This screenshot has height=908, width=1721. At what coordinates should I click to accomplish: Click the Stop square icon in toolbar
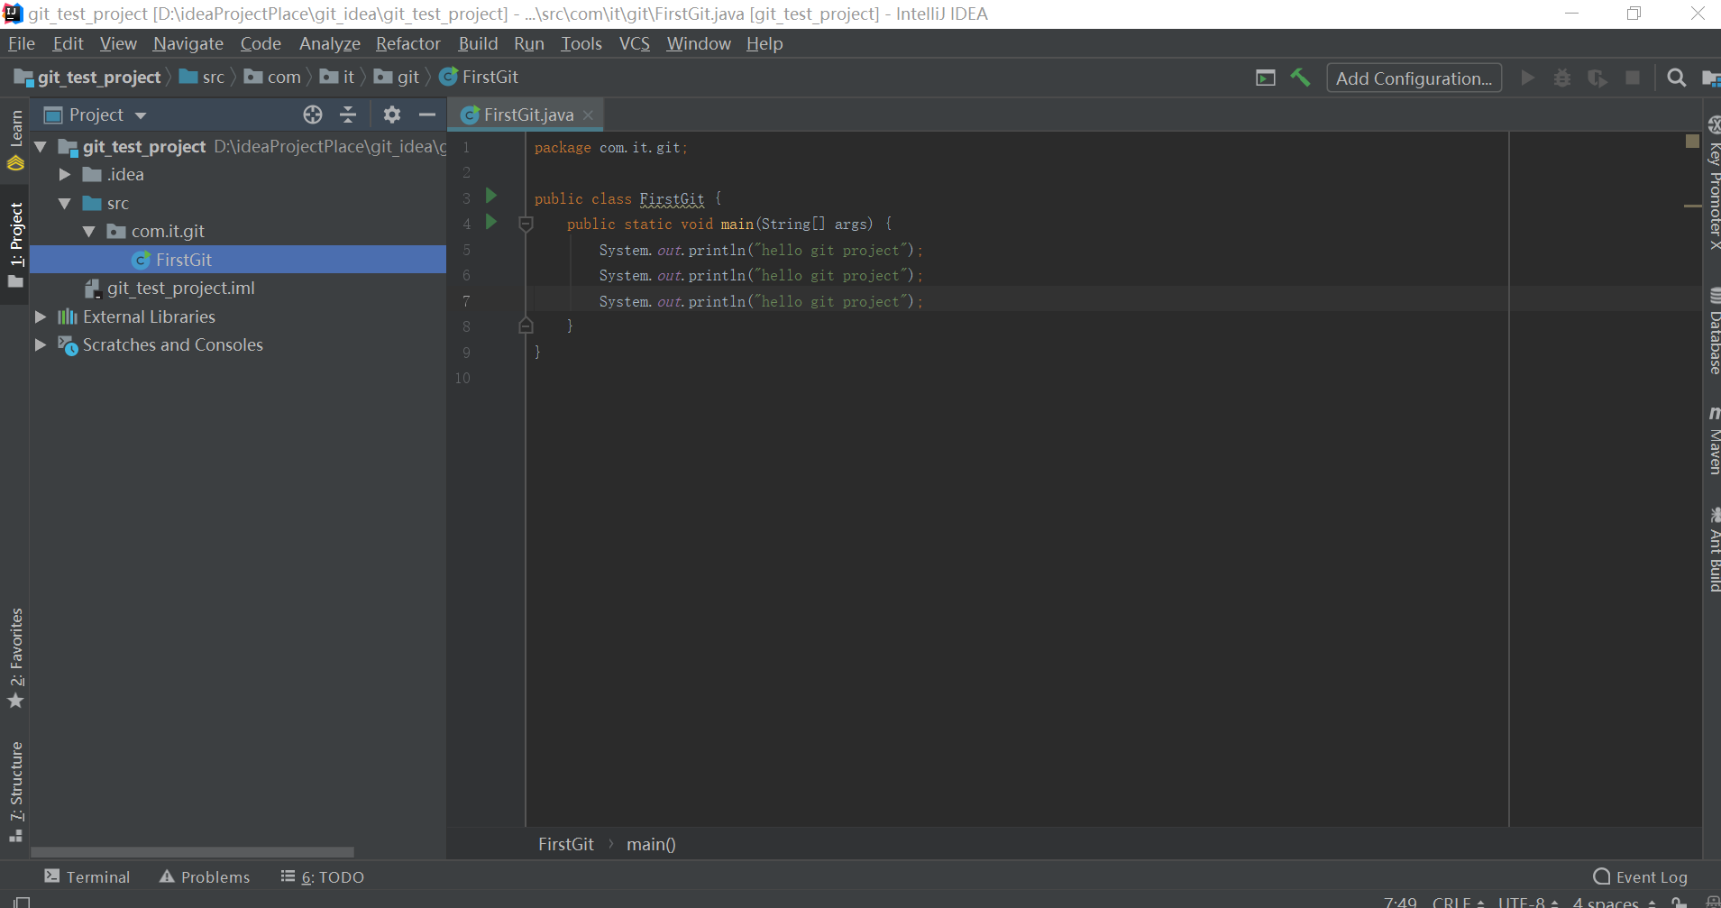click(x=1633, y=78)
